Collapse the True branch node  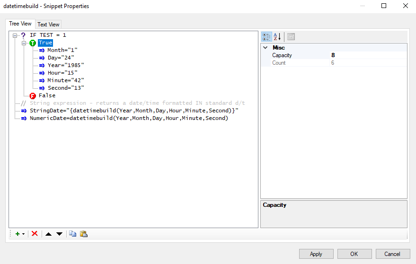(24, 43)
